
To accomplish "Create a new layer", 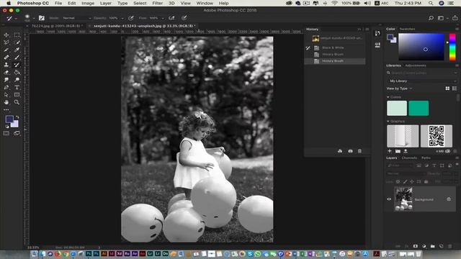I will click(x=441, y=246).
